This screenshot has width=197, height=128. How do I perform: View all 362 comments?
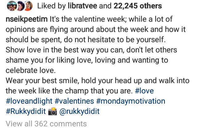point(46,124)
